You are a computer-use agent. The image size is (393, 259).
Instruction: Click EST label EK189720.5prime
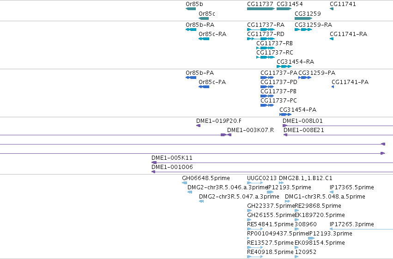(320, 216)
